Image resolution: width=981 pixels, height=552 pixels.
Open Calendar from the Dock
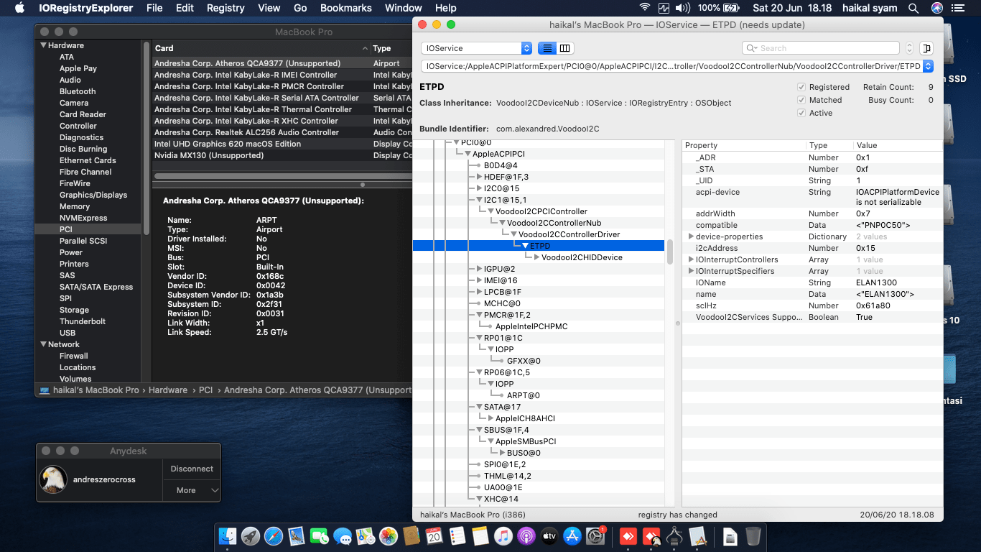point(434,536)
